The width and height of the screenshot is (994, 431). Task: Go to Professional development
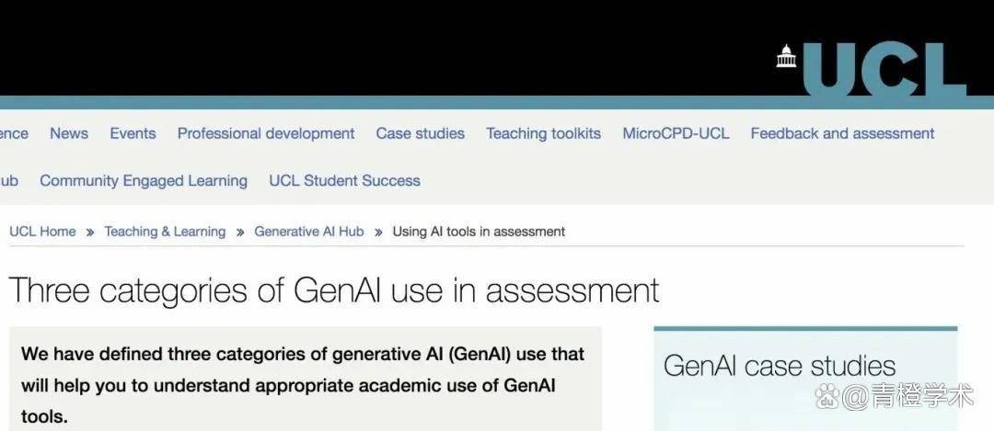click(x=266, y=133)
